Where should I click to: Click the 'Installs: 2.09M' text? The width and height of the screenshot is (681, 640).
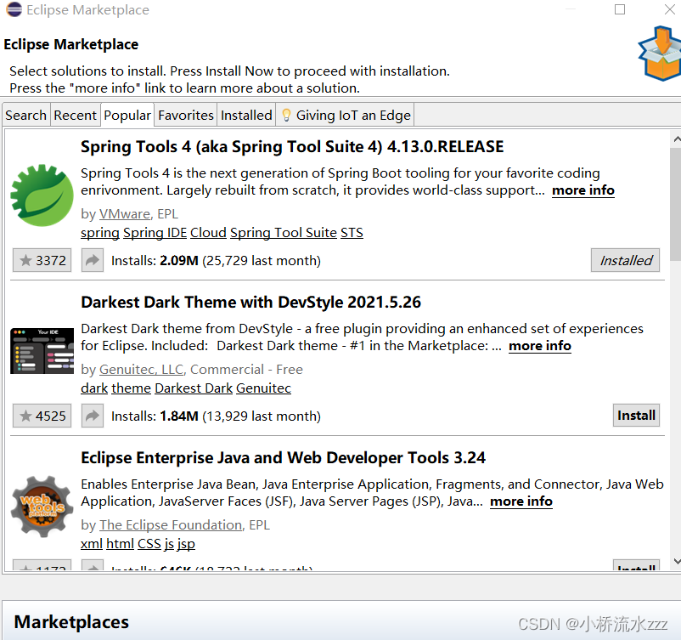click(x=155, y=261)
